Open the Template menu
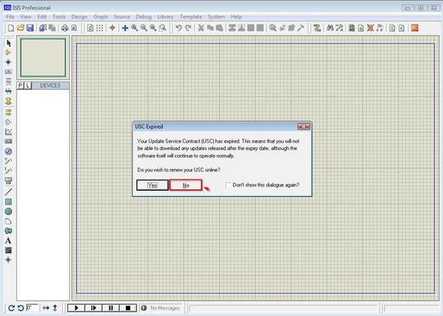Viewport: 443px width, 316px height. click(191, 17)
